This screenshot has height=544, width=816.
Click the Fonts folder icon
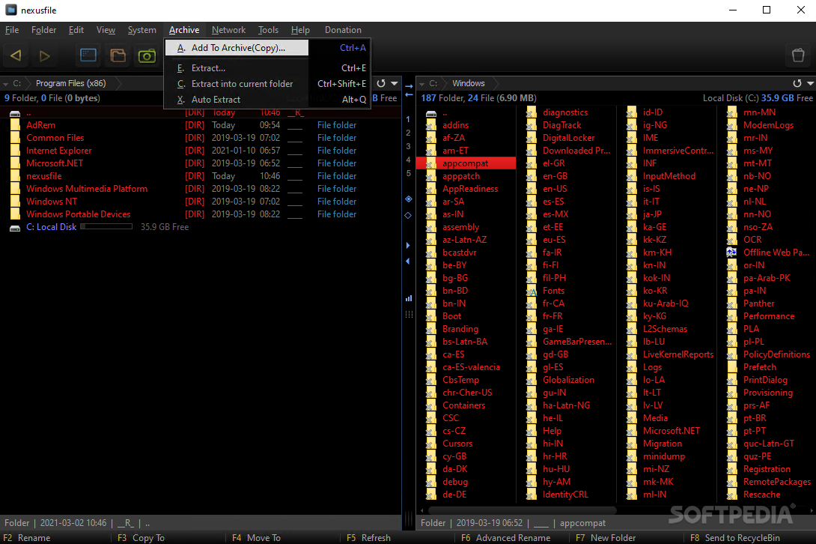pyautogui.click(x=532, y=291)
